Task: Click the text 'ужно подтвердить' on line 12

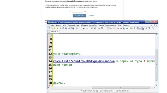Action: [x=67, y=54]
